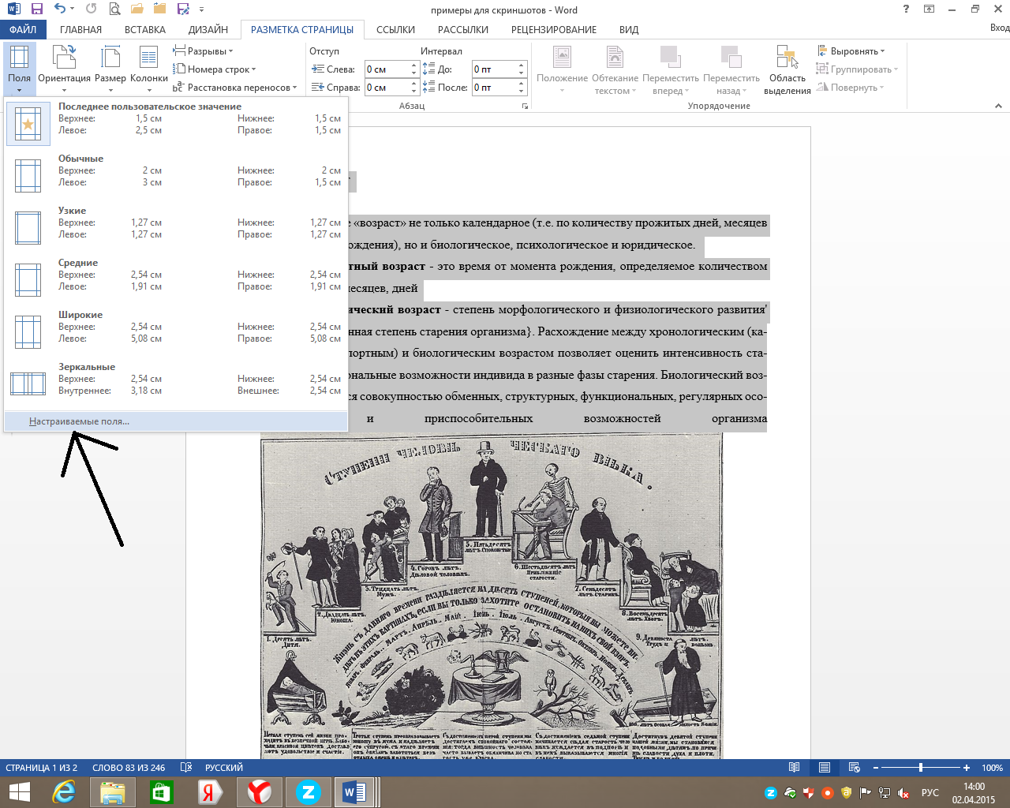The height and width of the screenshot is (808, 1010).
Task: Open the Повернуть rotate menu
Action: coord(851,88)
